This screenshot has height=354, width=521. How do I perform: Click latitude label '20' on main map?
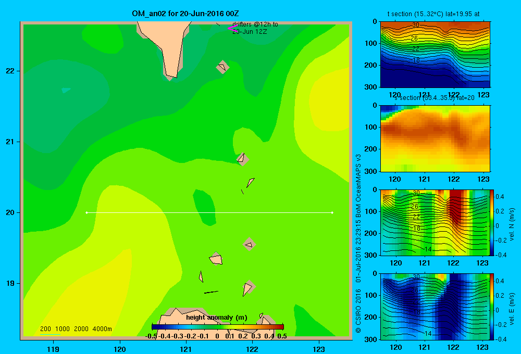coord(10,212)
